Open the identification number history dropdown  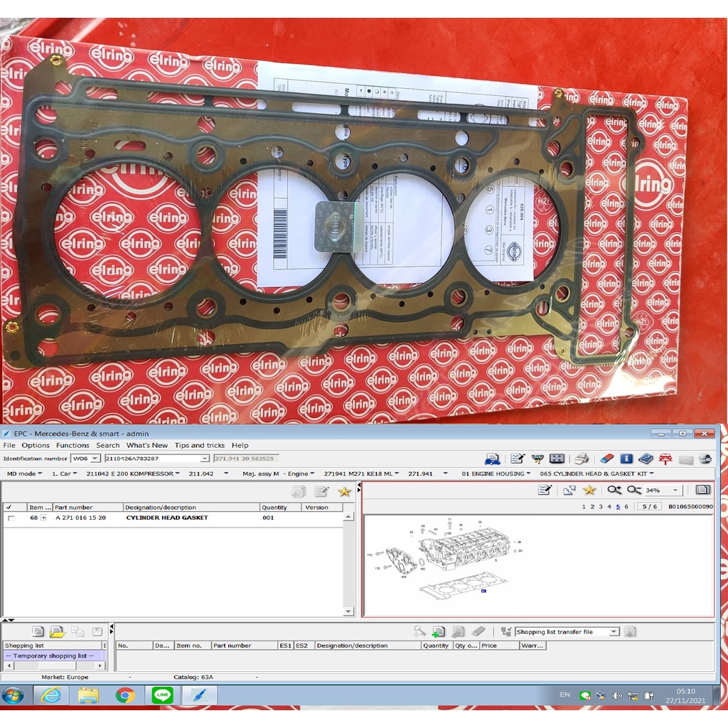tap(204, 459)
